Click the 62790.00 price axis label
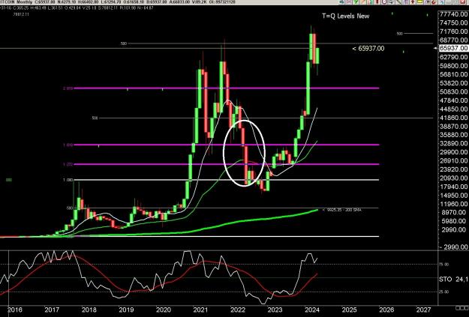Image resolution: width=469 pixels, height=317 pixels. tap(454, 57)
